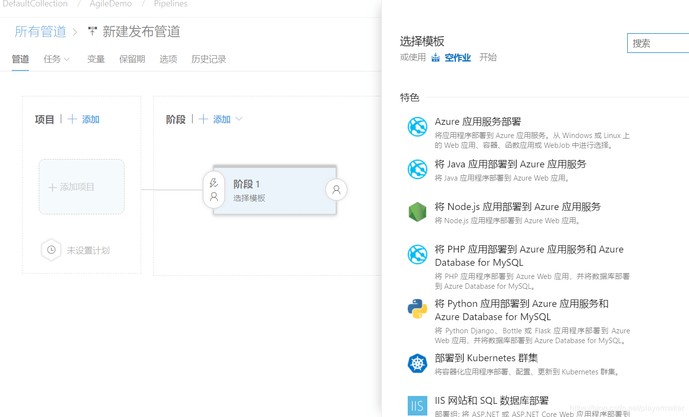
Task: Expand the 任务 tab dropdown
Action: (67, 59)
